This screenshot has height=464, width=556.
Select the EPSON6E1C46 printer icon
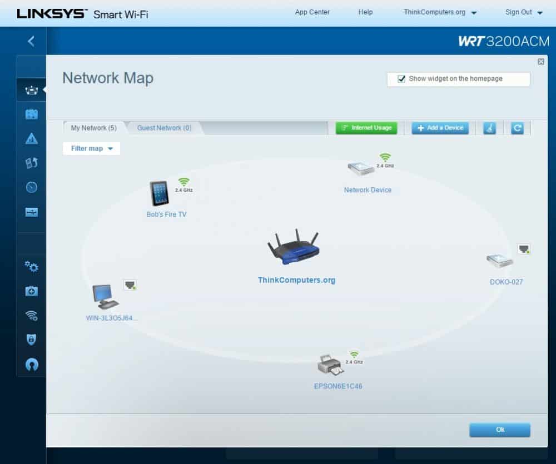click(x=330, y=365)
